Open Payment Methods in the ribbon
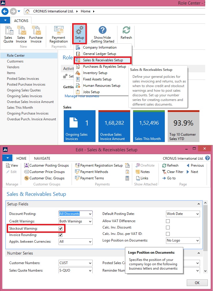 click(x=77, y=172)
